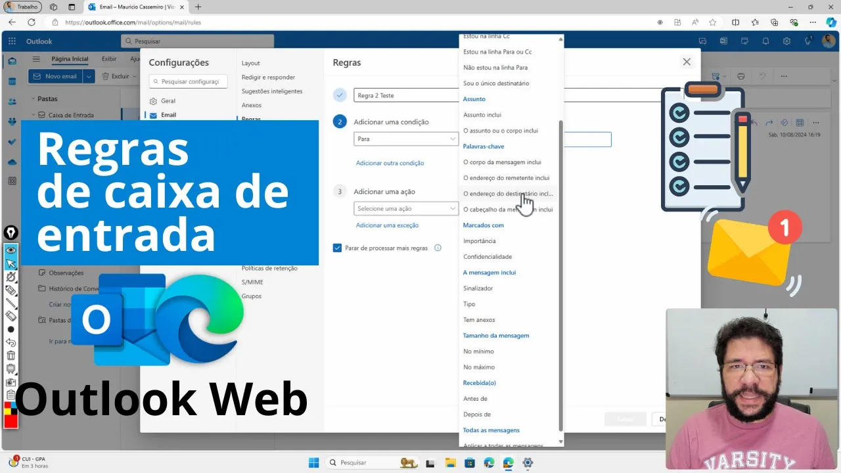This screenshot has width=841, height=473.
Task: Open Windows Start button on taskbar
Action: 313,462
